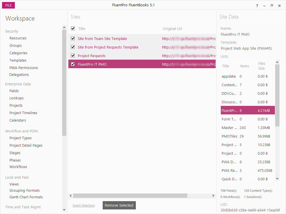
Task: Uncheck Site from Project Requests Template checkbox
Action: point(73,47)
